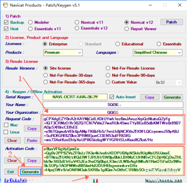Toggle the Mac checkbox
Viewport: 188px width, 183px height.
click(x=6, y=125)
